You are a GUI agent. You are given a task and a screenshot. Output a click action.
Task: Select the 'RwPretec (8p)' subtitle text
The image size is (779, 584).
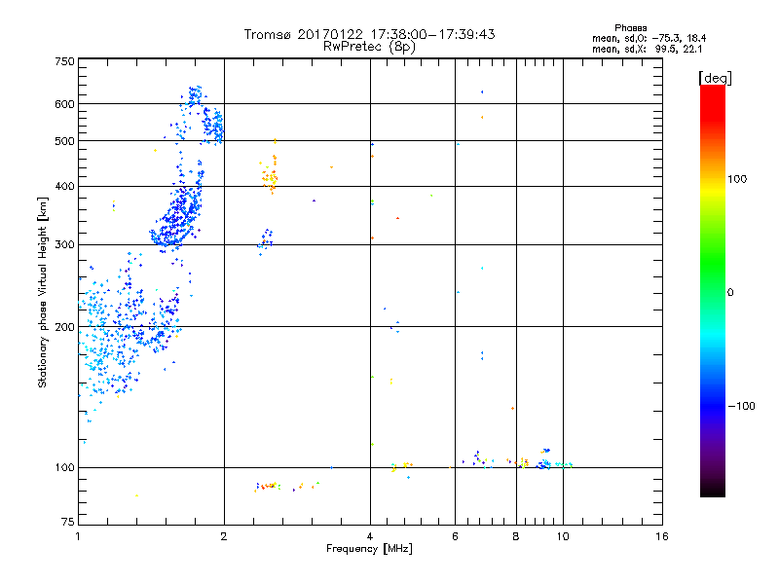tap(369, 47)
